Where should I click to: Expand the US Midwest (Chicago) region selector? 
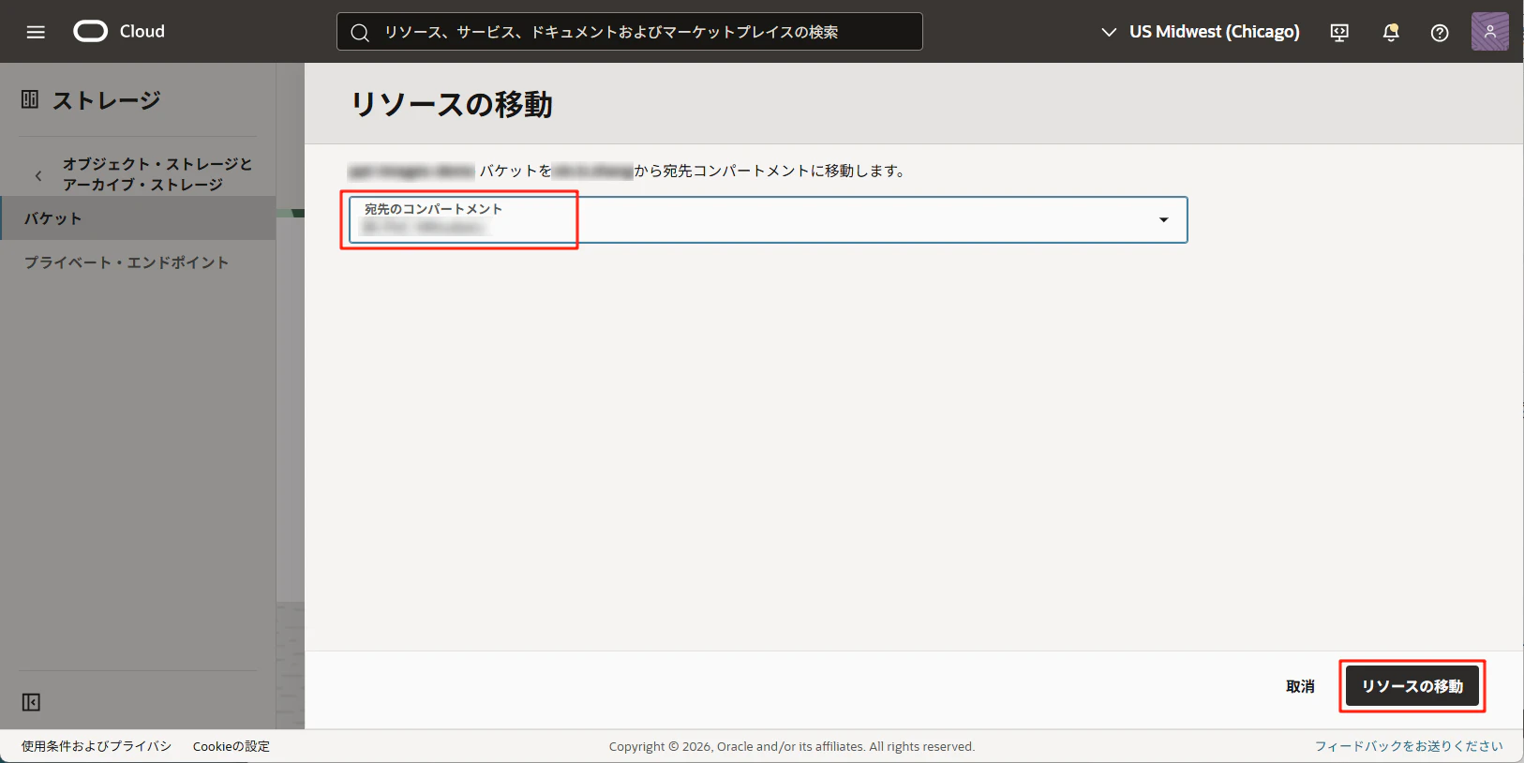pos(1201,32)
